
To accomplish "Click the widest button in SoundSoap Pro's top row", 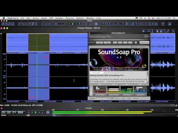I will (x=144, y=42).
